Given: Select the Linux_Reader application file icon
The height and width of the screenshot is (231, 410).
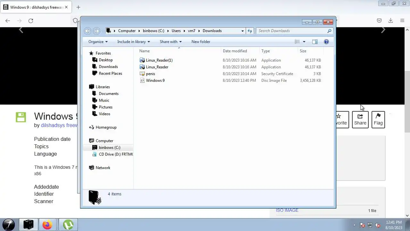Looking at the screenshot, I should pyautogui.click(x=143, y=67).
